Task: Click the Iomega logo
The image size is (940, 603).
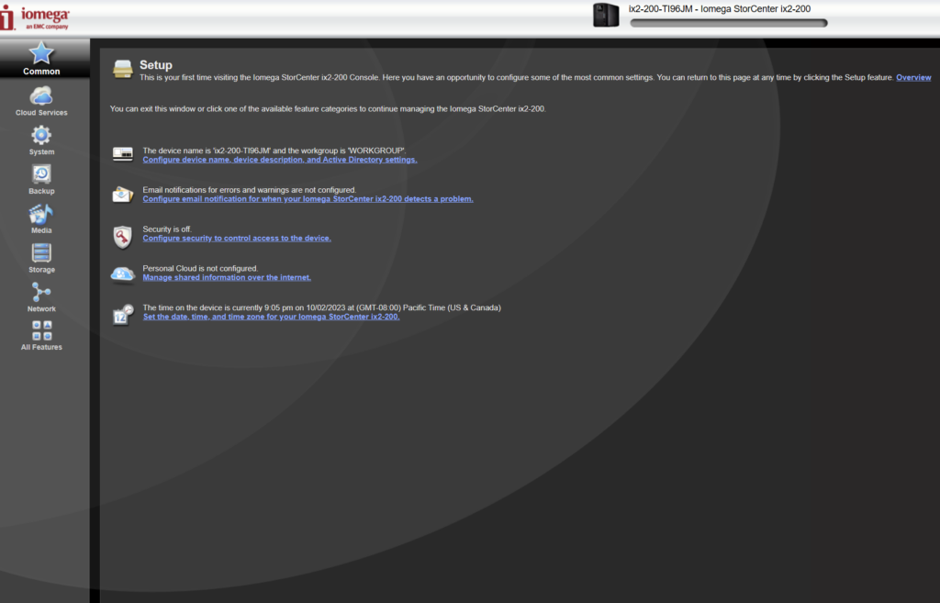Action: click(35, 18)
